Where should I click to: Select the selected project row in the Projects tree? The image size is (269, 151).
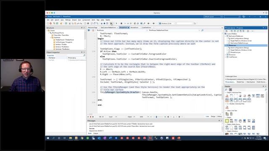click(x=246, y=45)
